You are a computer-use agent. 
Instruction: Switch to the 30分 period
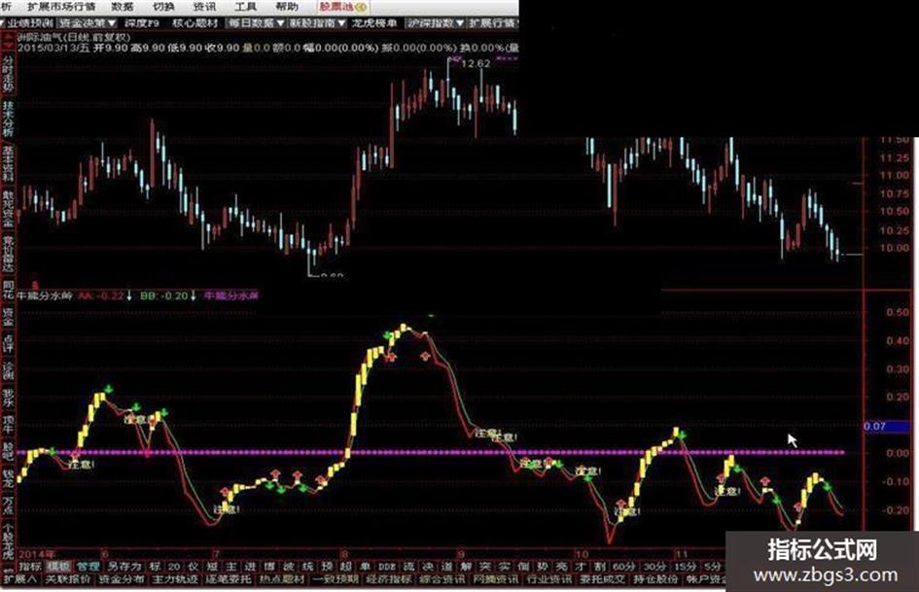654,566
